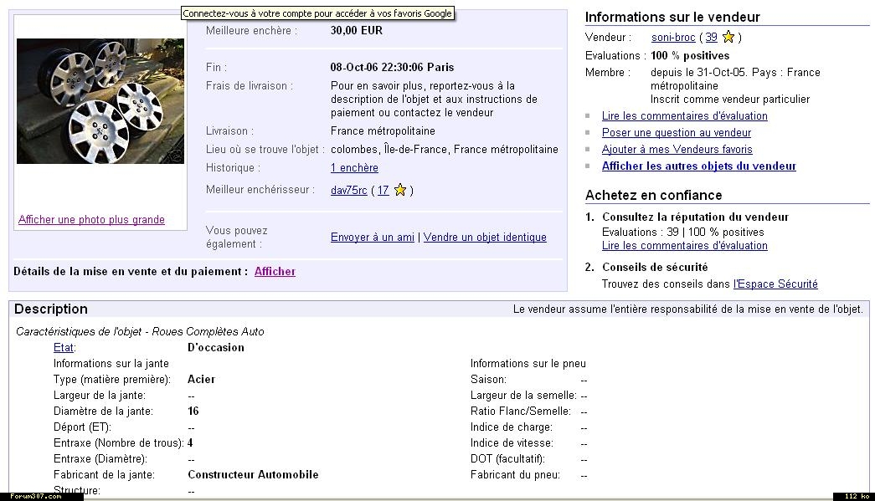Select 'Envoyer à un ami'
The width and height of the screenshot is (875, 501).
[x=373, y=238]
